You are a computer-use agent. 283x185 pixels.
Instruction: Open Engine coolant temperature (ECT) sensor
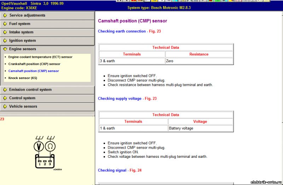pos(40,57)
